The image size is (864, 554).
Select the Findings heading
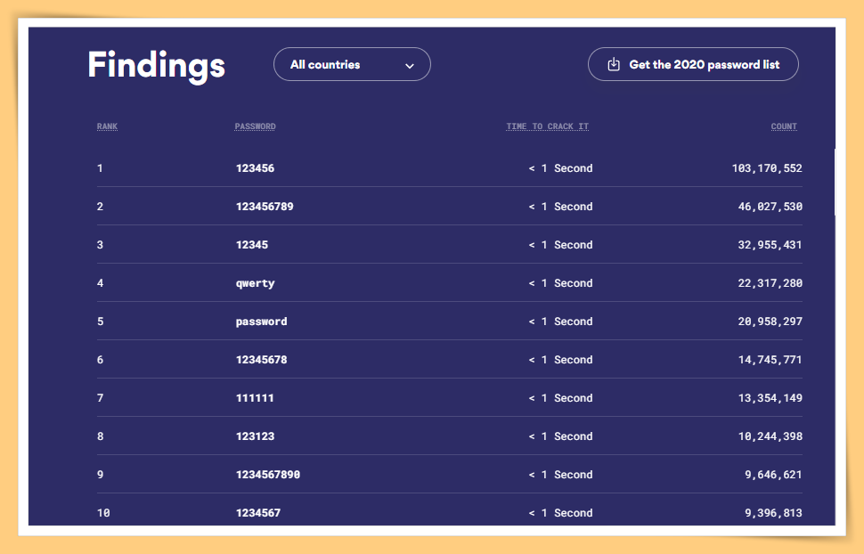157,66
